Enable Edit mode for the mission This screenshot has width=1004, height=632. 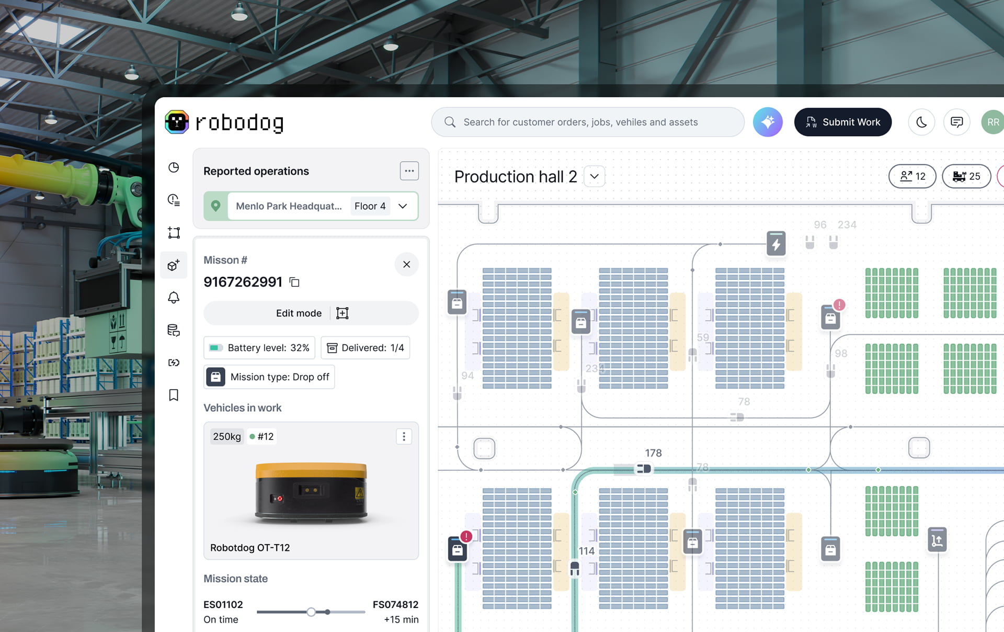(x=299, y=313)
